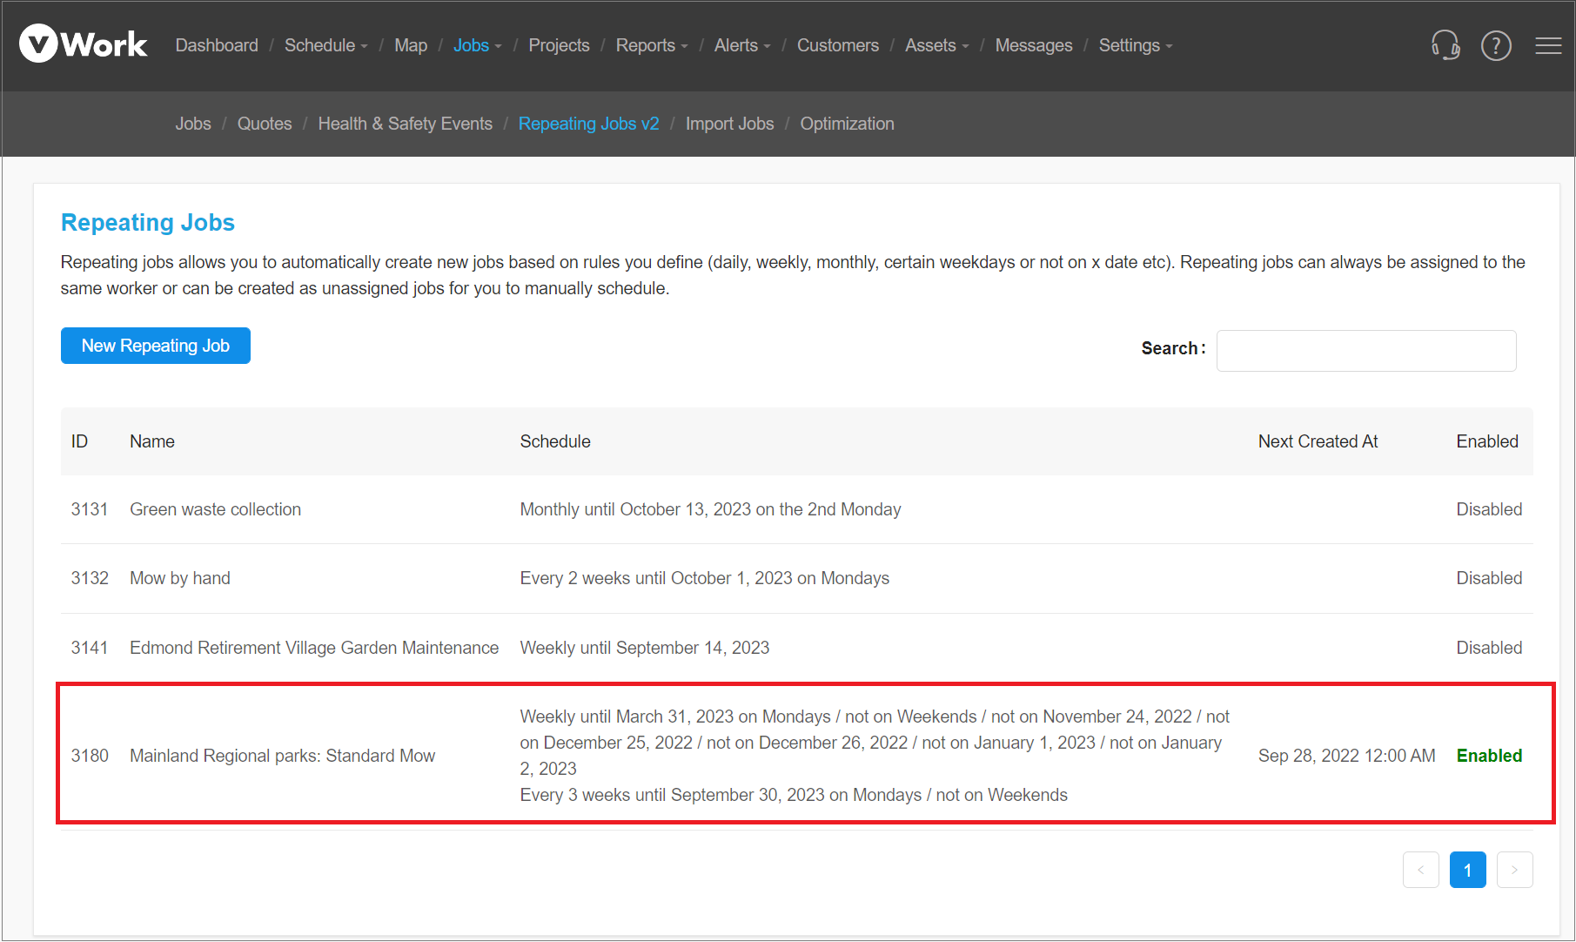Click Disabled status for Green waste collection
Viewport: 1576px width, 942px height.
pos(1489,509)
